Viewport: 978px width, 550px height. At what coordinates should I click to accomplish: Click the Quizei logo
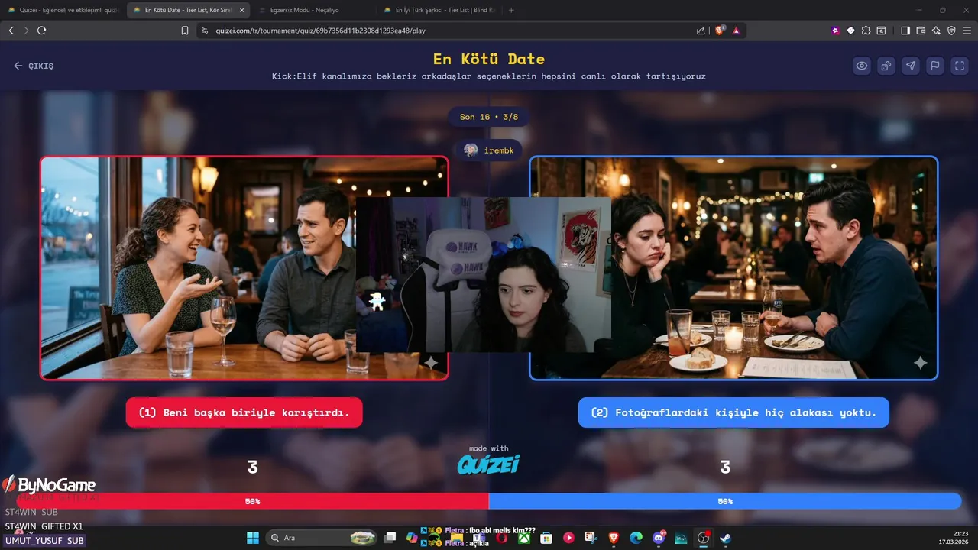pos(488,464)
